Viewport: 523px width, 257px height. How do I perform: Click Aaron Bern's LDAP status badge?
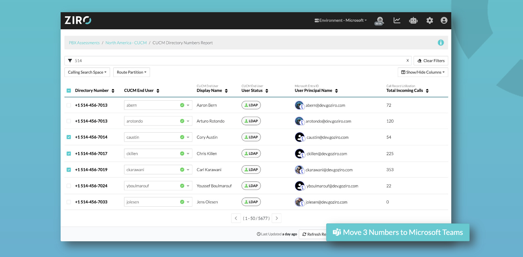click(251, 105)
